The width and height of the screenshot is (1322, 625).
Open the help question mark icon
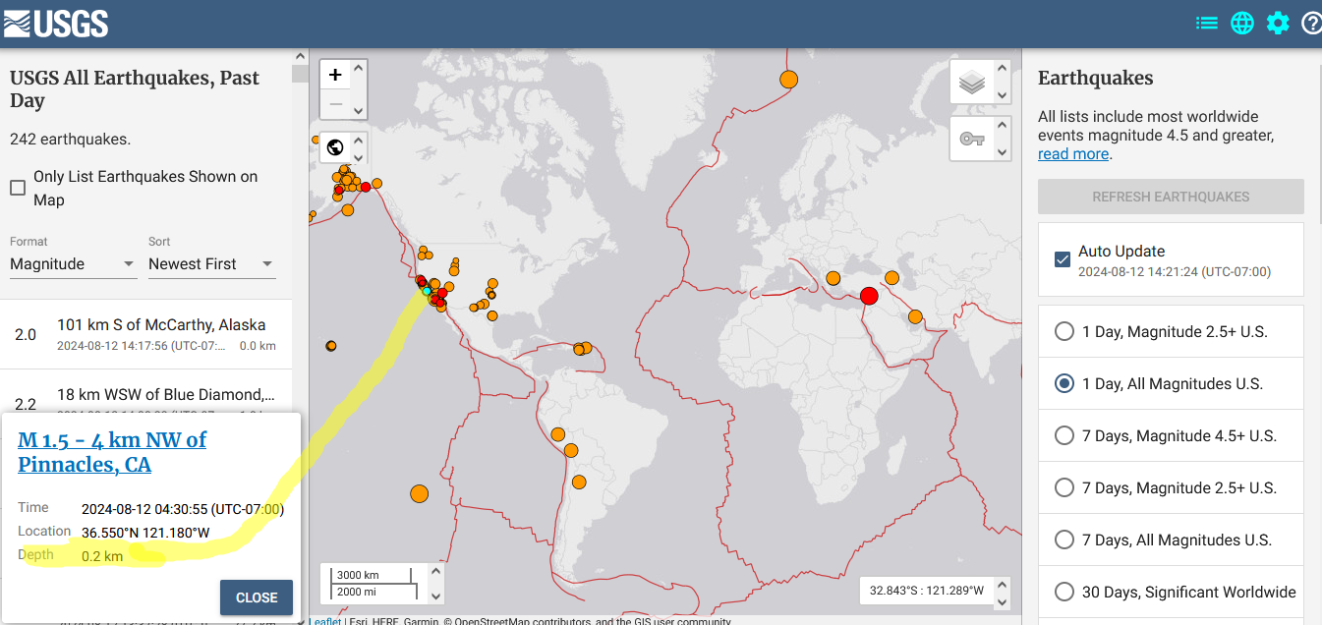coord(1311,24)
